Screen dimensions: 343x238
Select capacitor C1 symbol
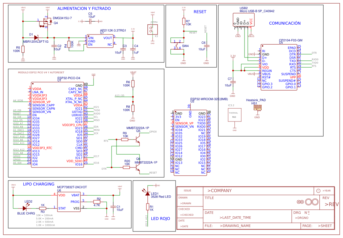pos(113,207)
